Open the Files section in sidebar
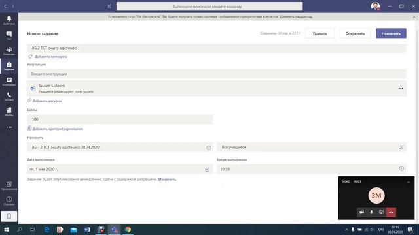The image size is (419, 235). point(9,112)
